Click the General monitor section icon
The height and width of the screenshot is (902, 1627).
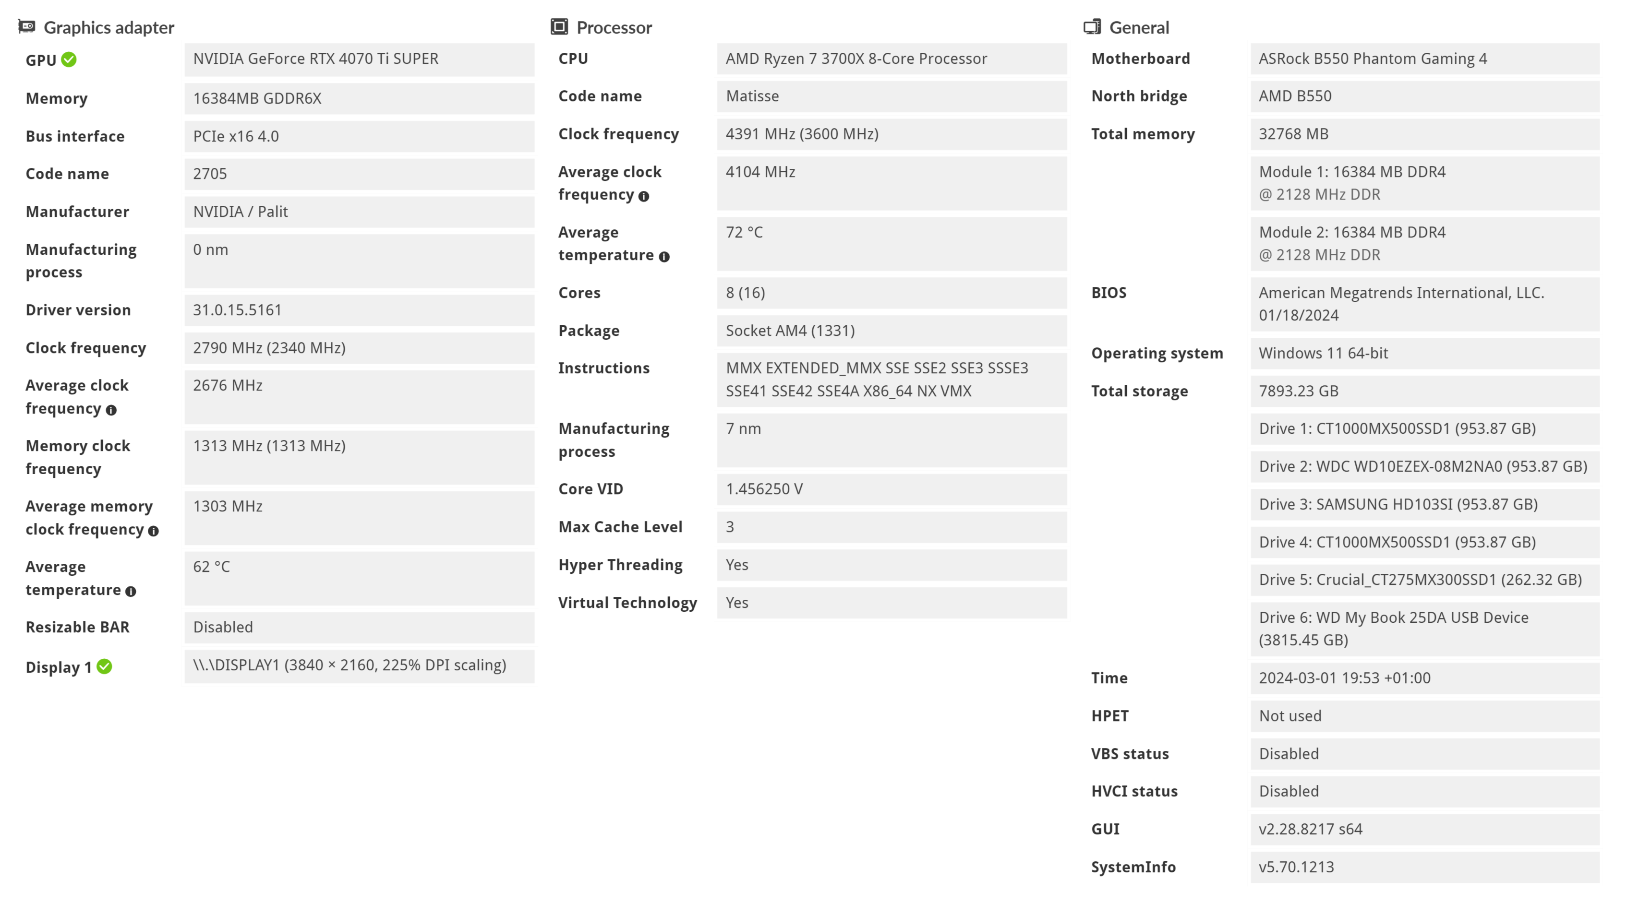[1092, 26]
